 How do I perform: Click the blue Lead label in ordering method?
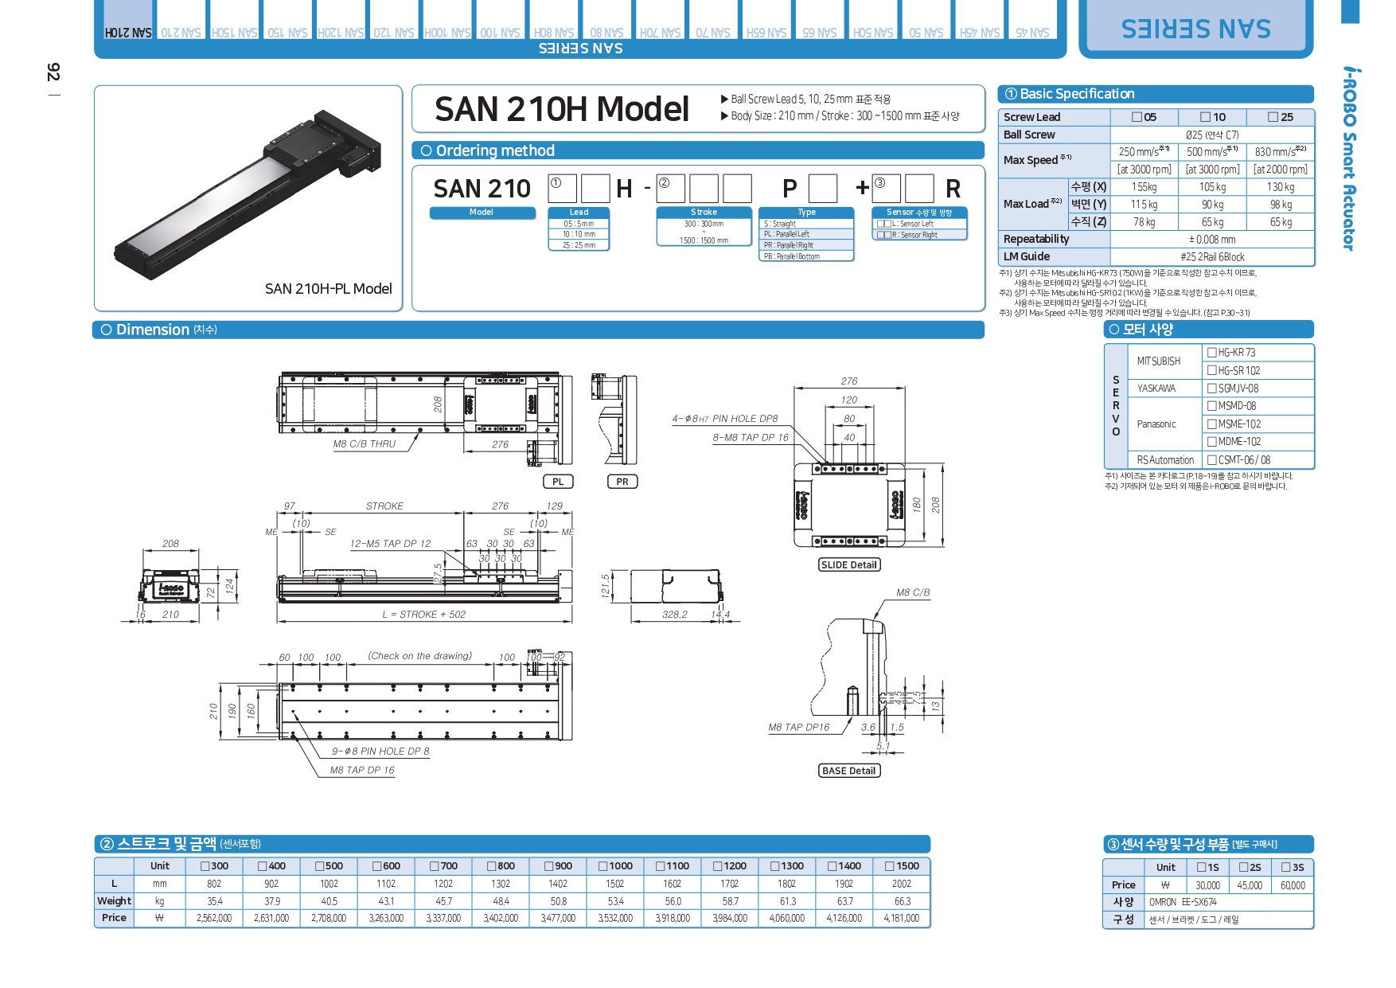[x=579, y=213]
